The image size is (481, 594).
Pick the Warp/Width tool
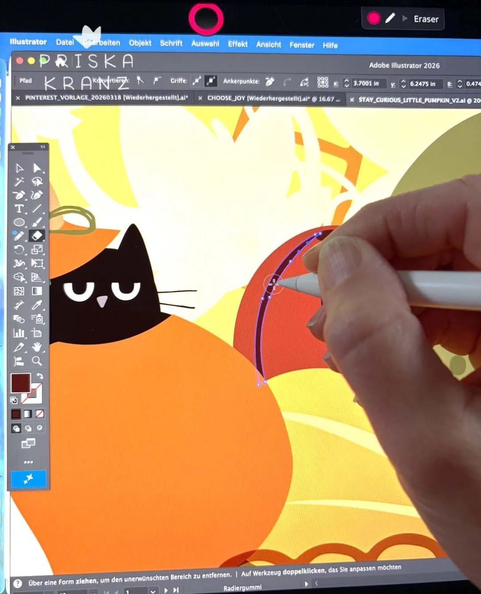[x=19, y=263]
